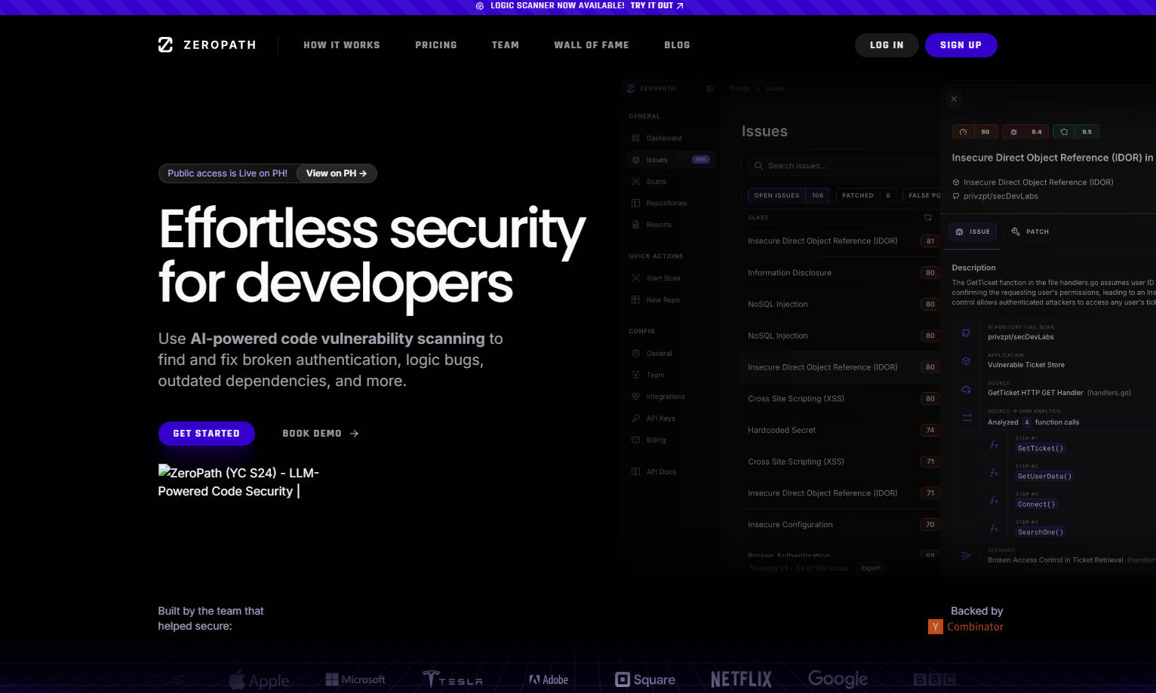Click the Billing card icon
This screenshot has height=693, width=1156.
point(635,440)
